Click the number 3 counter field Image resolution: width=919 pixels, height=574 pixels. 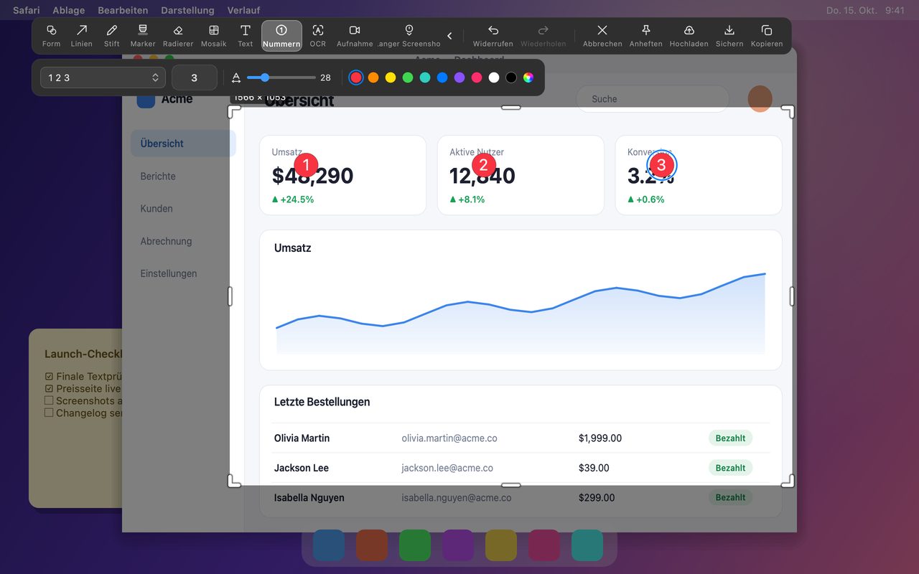pyautogui.click(x=195, y=77)
